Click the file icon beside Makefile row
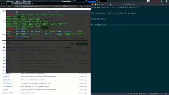Viewport: 169px width, 95px height. coord(4,80)
